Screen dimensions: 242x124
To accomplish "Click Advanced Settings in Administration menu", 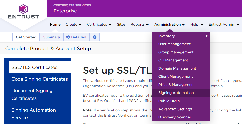I will tap(175, 109).
